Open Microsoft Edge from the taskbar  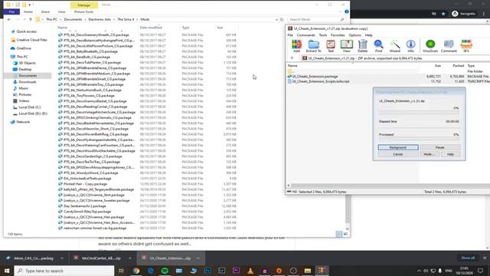pos(151,271)
